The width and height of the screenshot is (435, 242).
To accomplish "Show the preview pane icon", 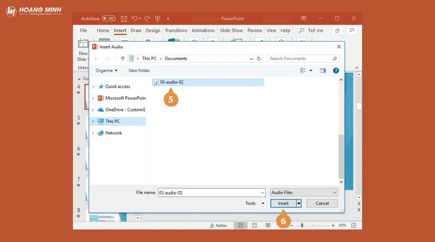I will (323, 71).
